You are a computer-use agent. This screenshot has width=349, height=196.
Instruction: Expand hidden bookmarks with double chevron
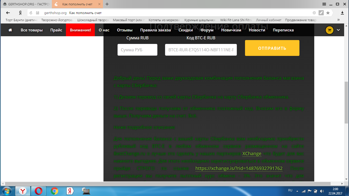click(339, 20)
